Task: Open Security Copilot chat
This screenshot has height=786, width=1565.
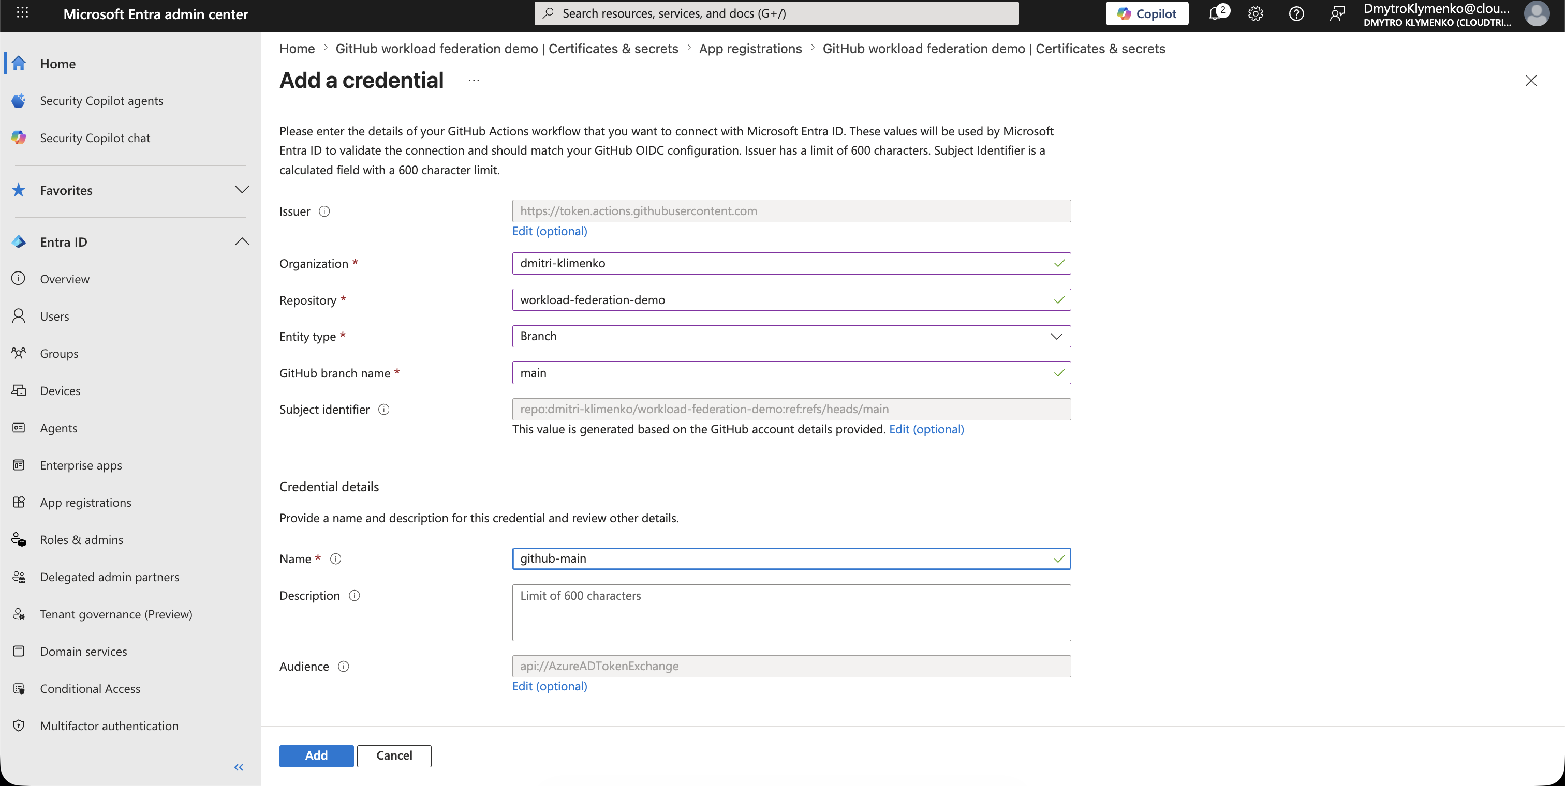Action: (x=95, y=138)
